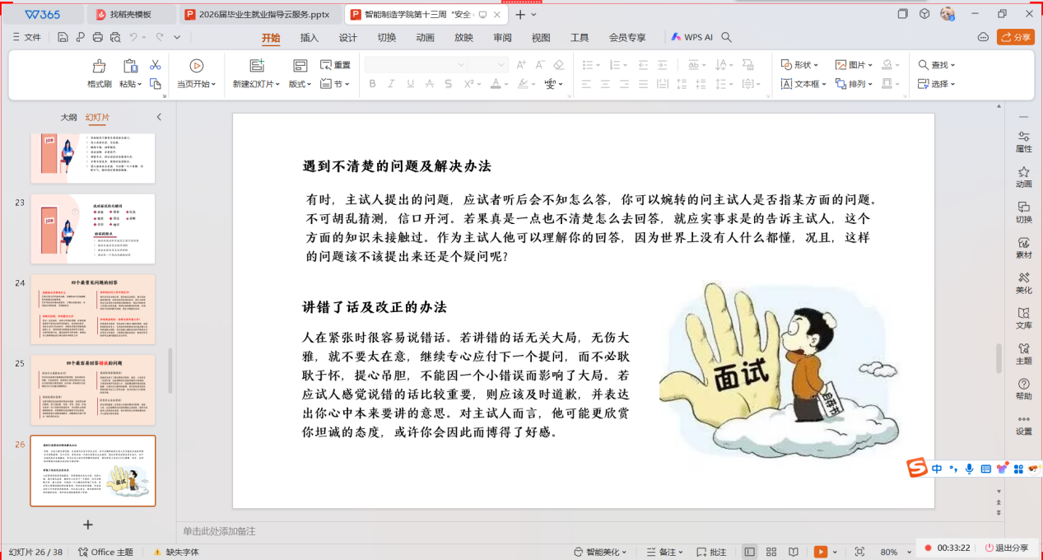Click the Format Painter (格式刷) icon
Screen dimensions: 1043x560
(x=100, y=66)
